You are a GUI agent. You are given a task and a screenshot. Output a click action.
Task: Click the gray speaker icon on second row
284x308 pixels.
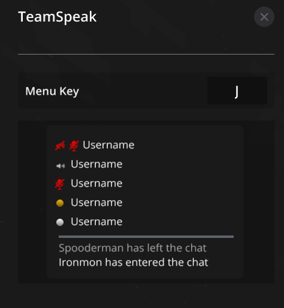(61, 166)
